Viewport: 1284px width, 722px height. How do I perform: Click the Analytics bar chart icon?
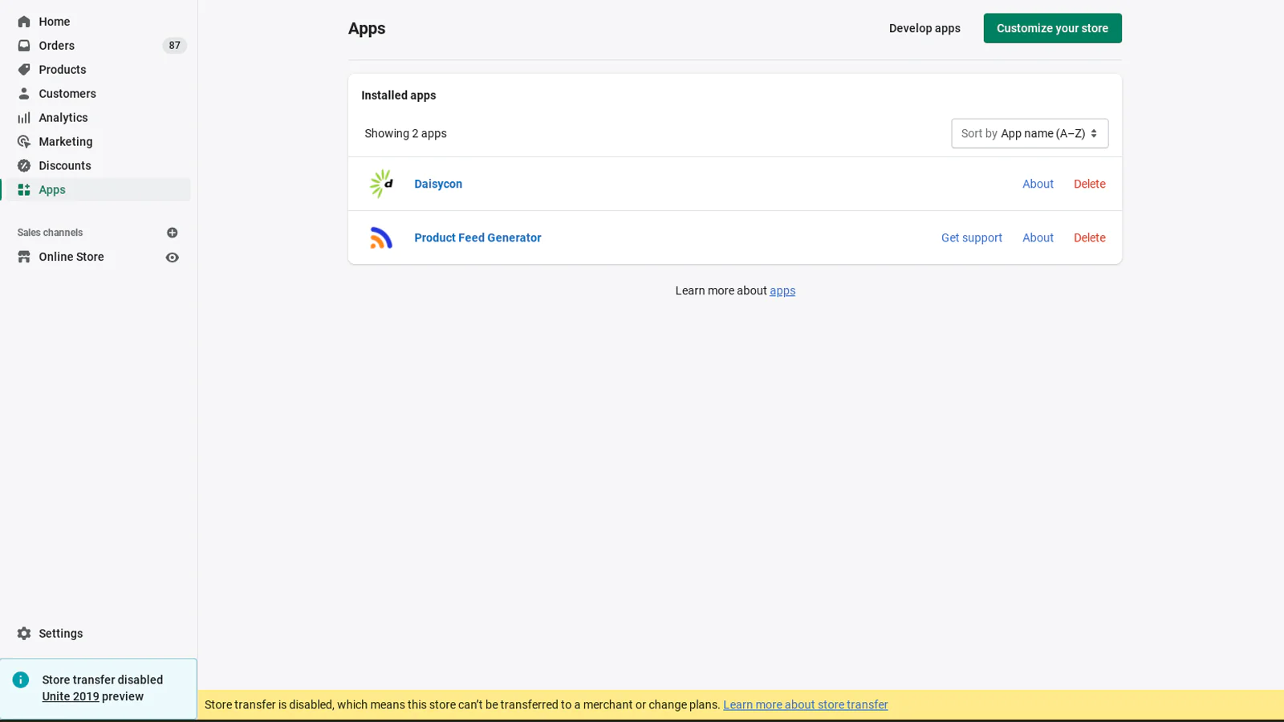tap(24, 118)
